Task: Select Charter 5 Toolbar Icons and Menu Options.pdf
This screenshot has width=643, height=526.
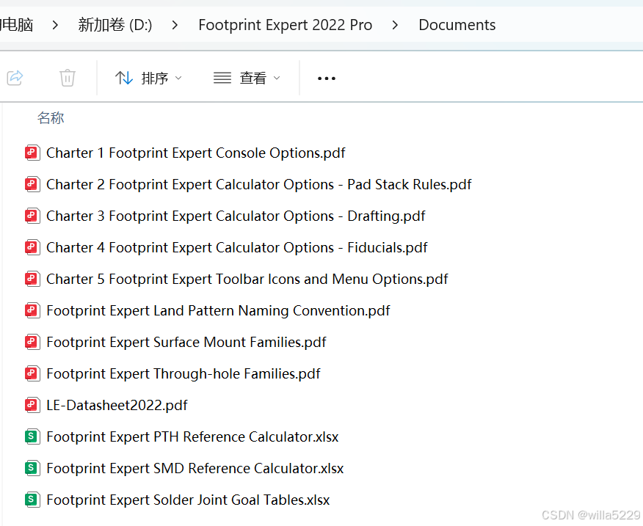Action: (x=247, y=280)
